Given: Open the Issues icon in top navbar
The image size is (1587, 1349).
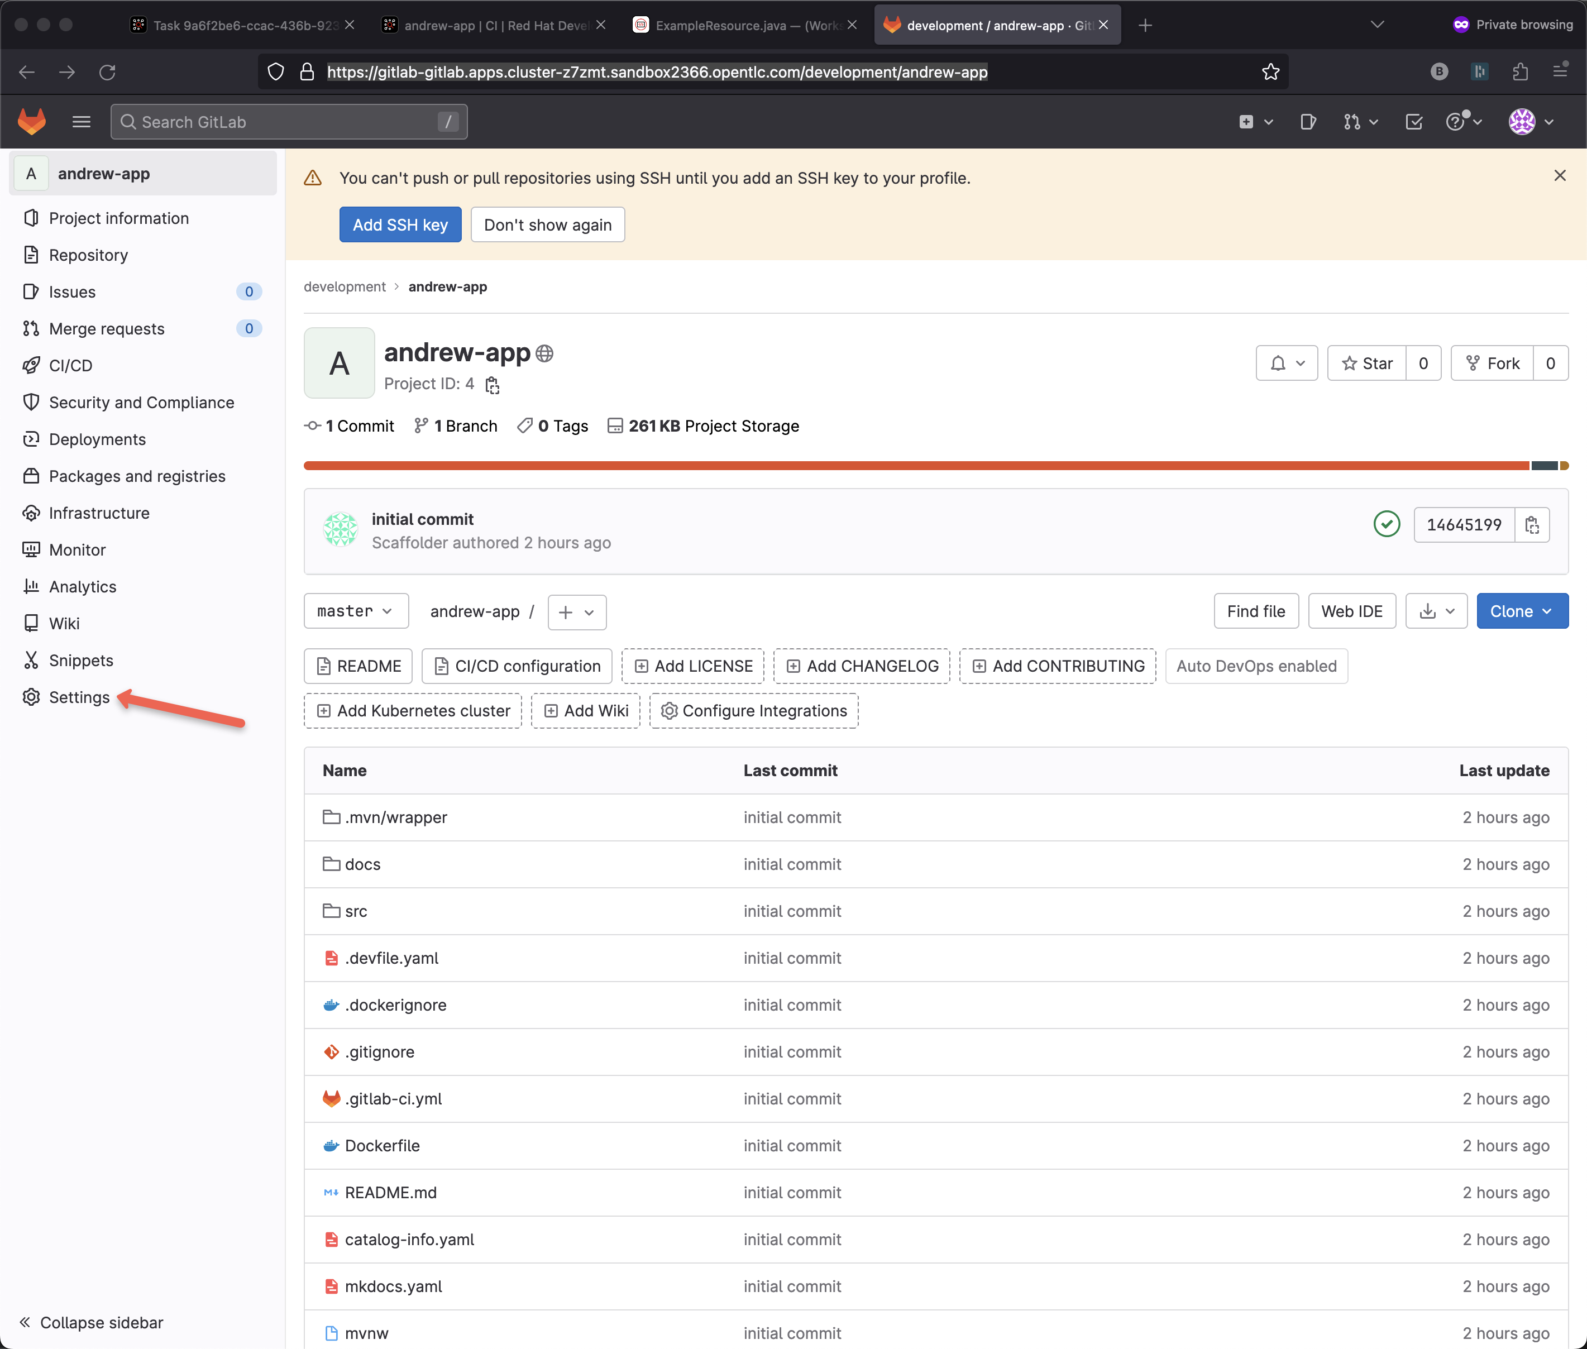Looking at the screenshot, I should pyautogui.click(x=1308, y=122).
